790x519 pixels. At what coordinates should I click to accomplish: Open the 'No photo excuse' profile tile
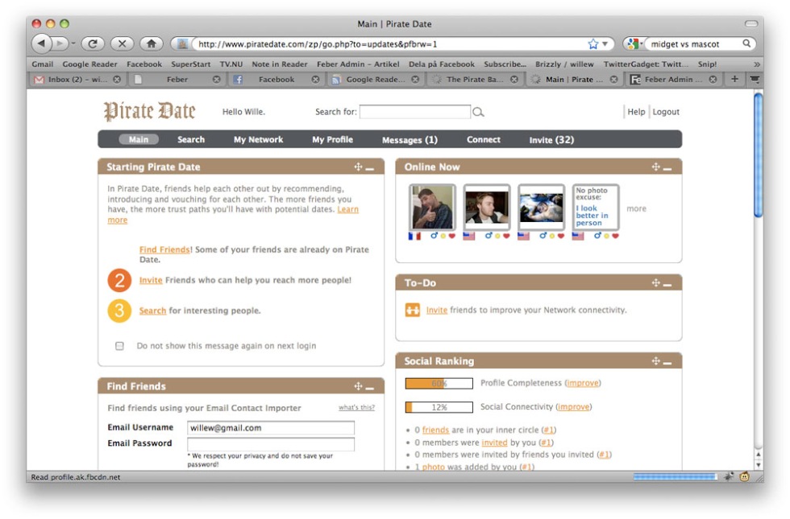(596, 207)
